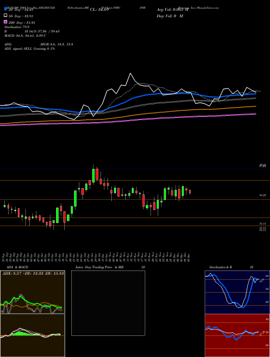270x357 pixels.
Task: Click the ADX '(MGR) 8.6, 13.3, 15.8' values
Action: [x=56, y=44]
